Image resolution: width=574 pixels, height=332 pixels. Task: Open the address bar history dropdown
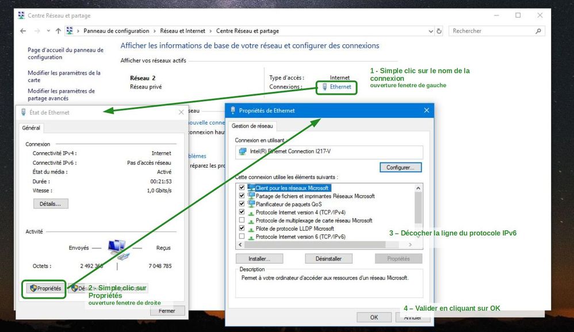coord(431,31)
